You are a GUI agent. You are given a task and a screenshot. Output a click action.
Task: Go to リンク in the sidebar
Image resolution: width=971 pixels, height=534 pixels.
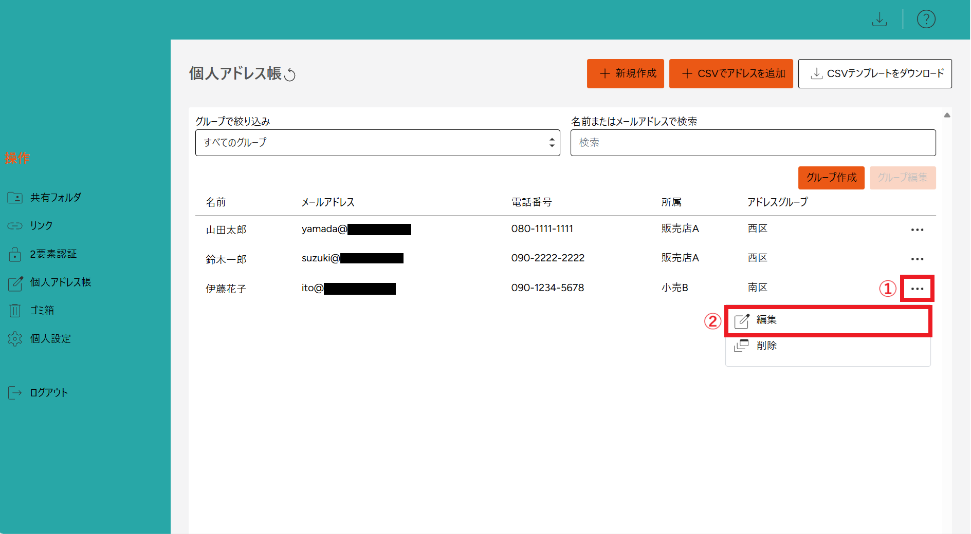pyautogui.click(x=41, y=226)
